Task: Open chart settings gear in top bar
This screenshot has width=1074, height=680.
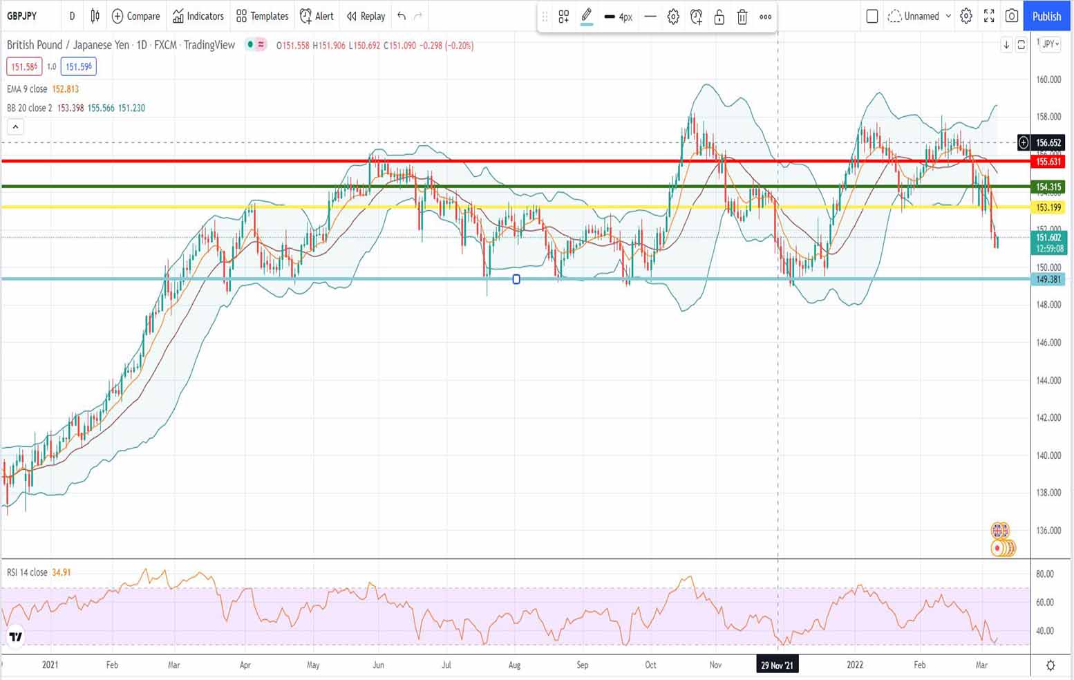Action: coord(966,16)
